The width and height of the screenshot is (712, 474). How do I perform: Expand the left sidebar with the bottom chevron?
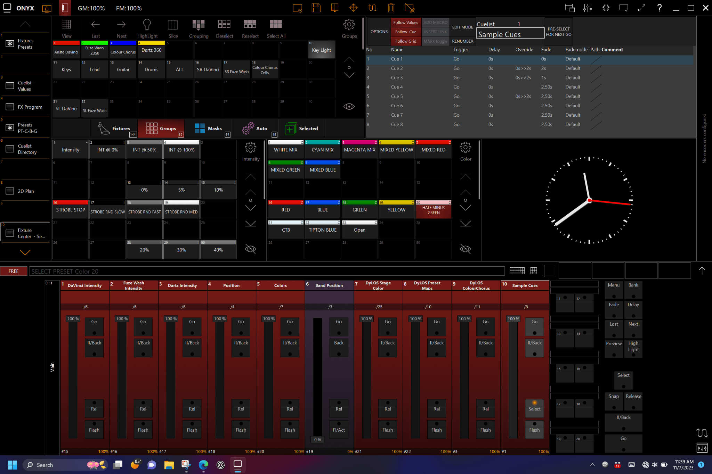(x=25, y=252)
